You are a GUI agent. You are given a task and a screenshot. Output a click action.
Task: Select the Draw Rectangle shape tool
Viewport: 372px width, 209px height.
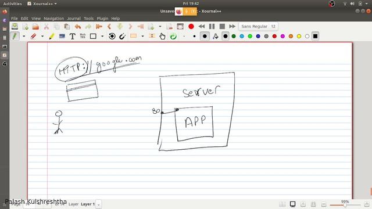(x=93, y=36)
